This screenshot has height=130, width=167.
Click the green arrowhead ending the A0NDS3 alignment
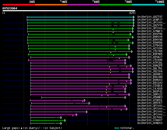click(x=61, y=123)
